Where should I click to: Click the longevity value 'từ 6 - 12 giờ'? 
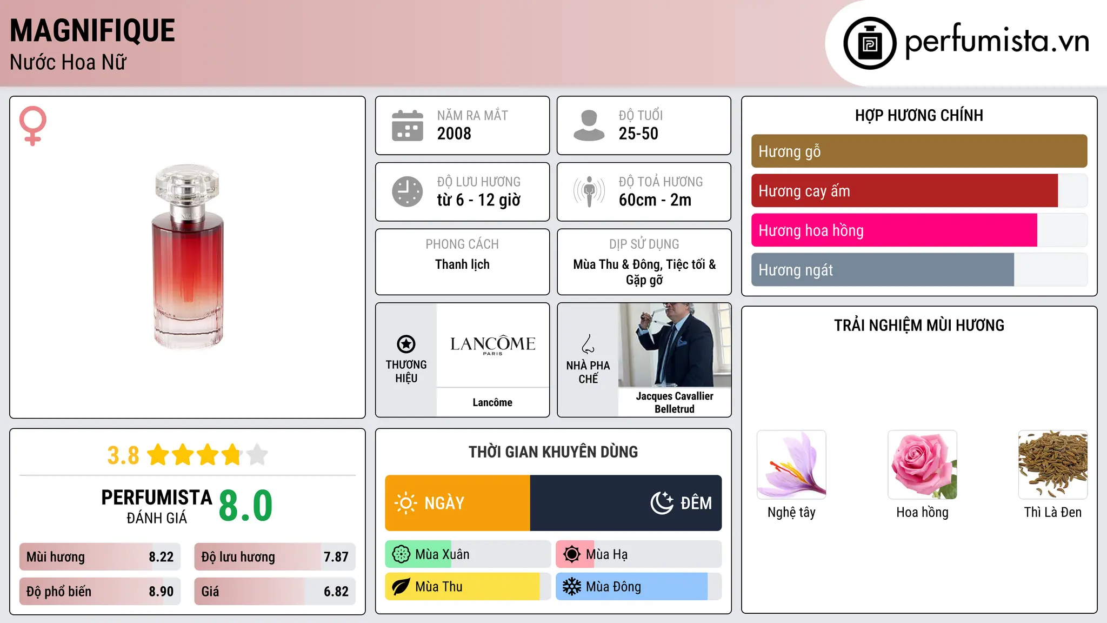point(479,200)
